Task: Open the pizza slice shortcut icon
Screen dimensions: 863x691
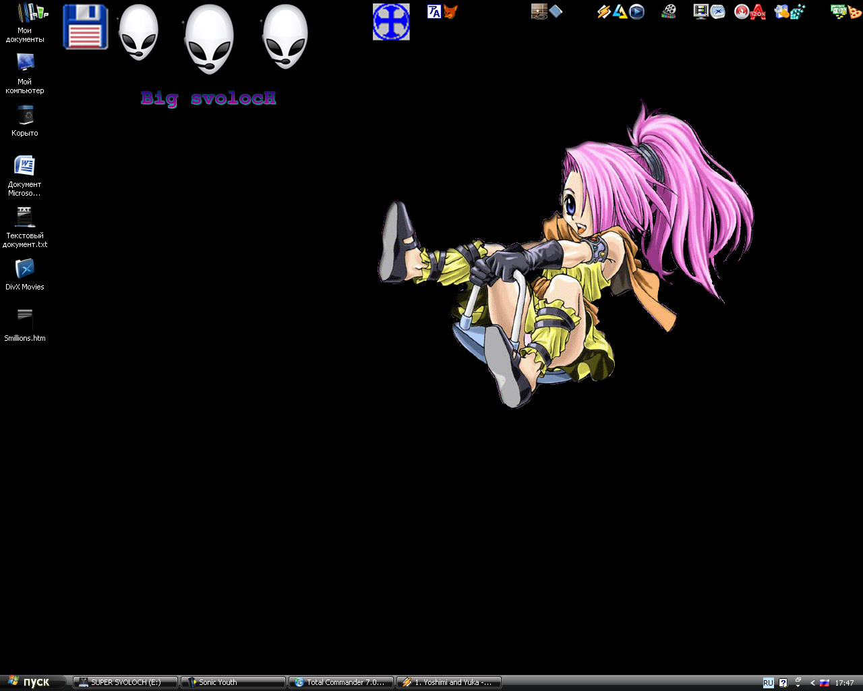Action: [x=854, y=11]
